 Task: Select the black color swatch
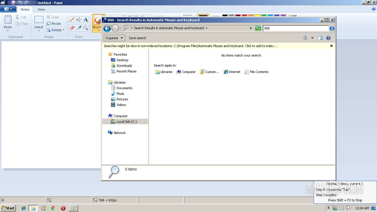[225, 16]
